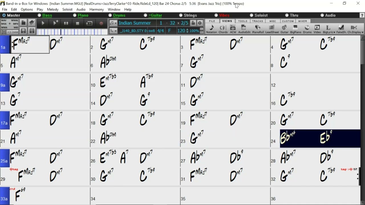This screenshot has width=365, height=205.
Task: Launch the AudioEdit window
Action: click(244, 29)
